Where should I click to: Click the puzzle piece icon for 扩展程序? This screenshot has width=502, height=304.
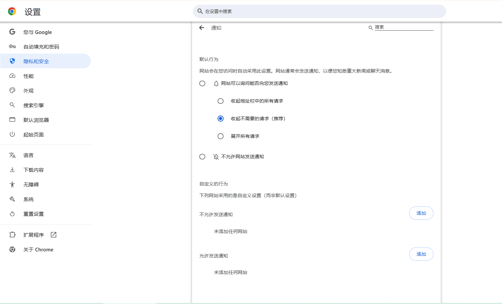(x=12, y=235)
